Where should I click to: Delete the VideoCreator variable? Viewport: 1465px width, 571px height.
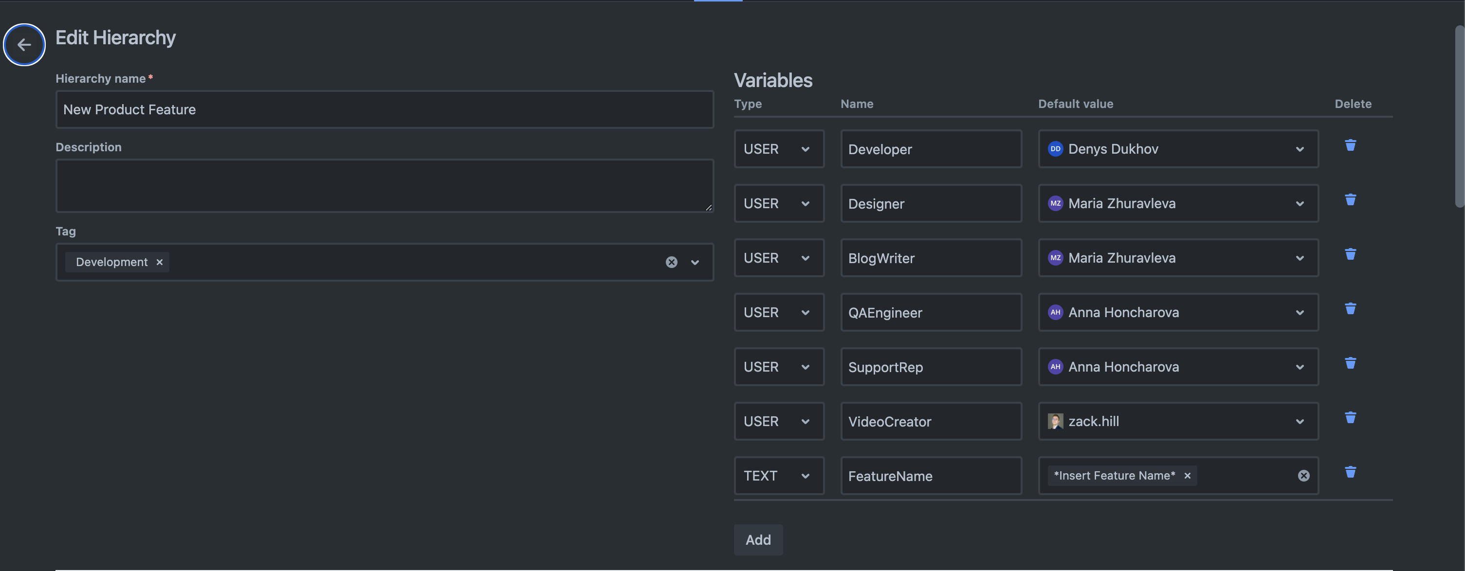pos(1350,418)
